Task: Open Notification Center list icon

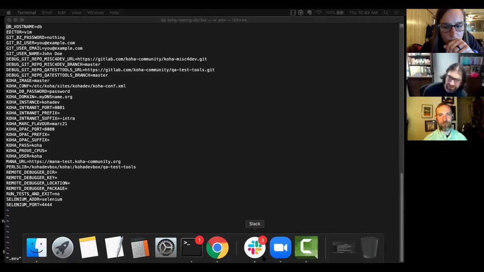Action: pos(396,12)
